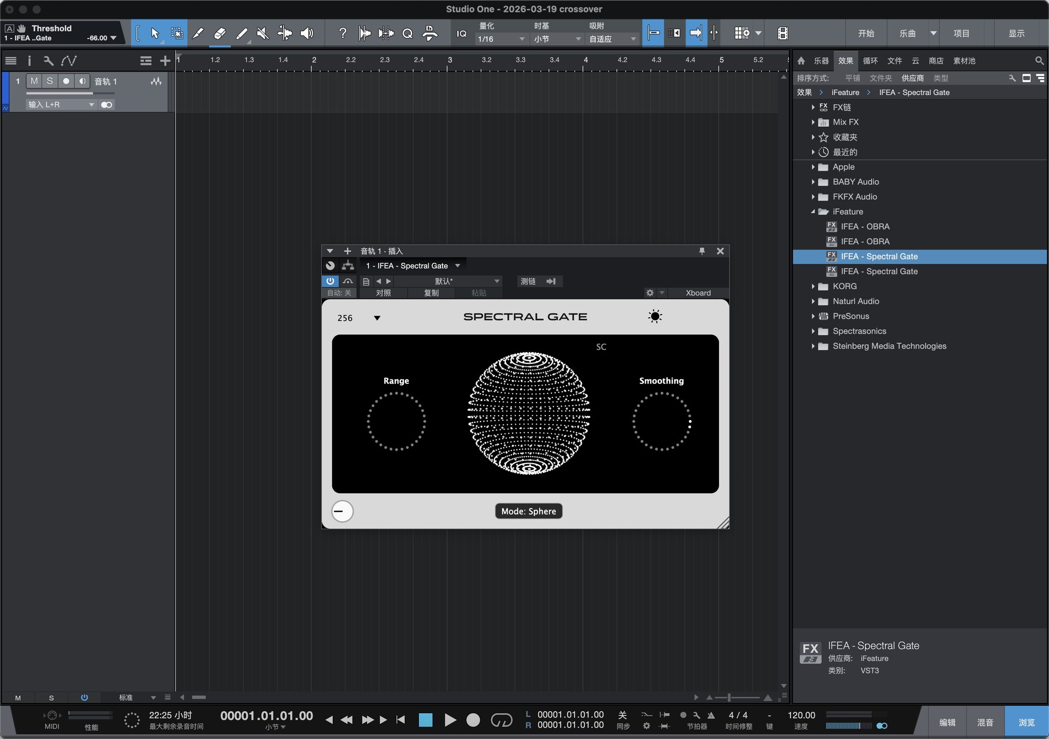
Task: Click the Range dotted knob
Action: (396, 421)
